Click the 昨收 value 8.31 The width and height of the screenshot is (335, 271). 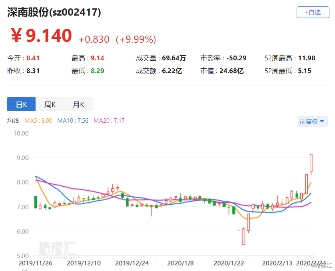(x=33, y=71)
